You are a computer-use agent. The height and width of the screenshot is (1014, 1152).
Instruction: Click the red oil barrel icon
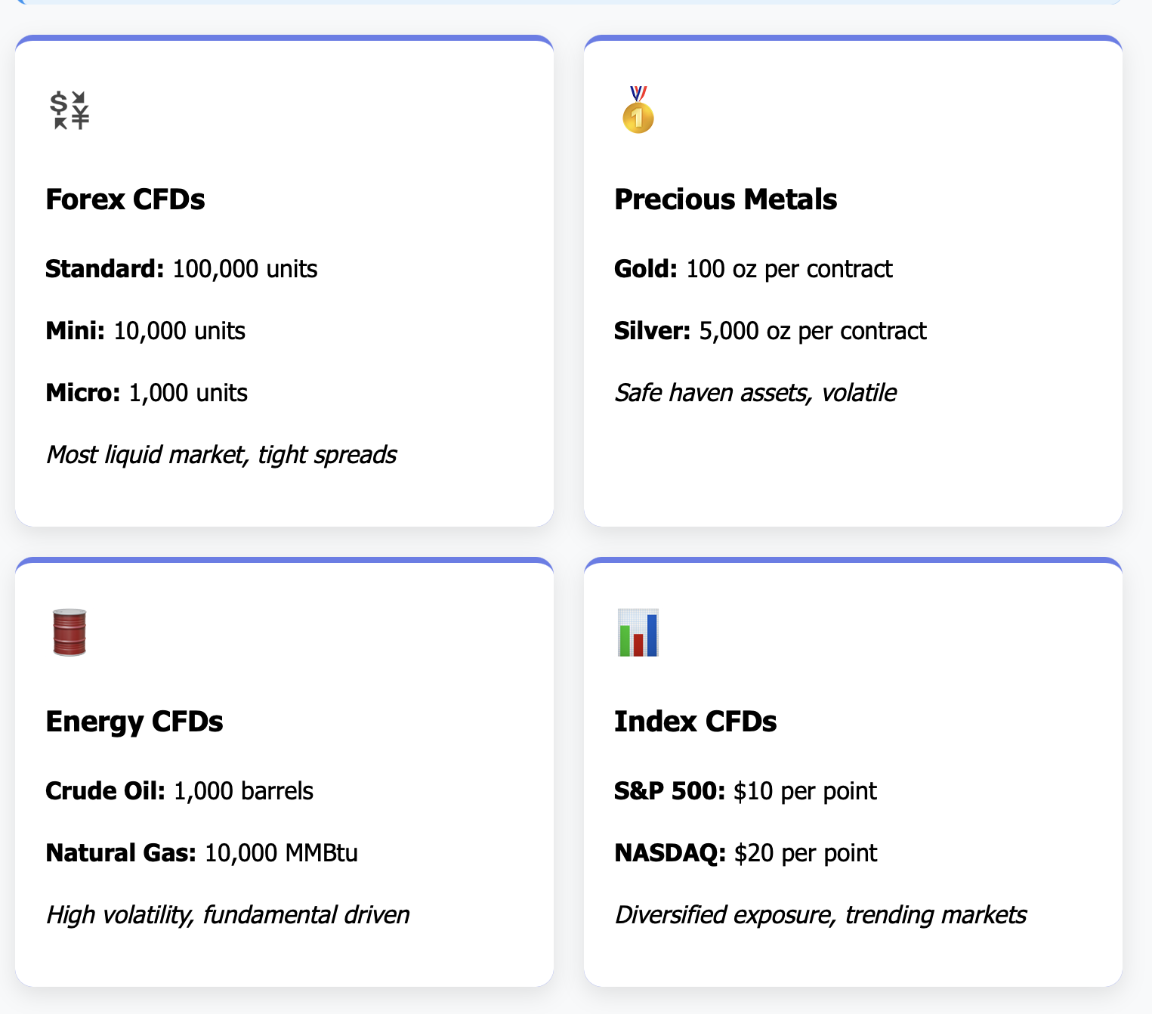point(69,632)
